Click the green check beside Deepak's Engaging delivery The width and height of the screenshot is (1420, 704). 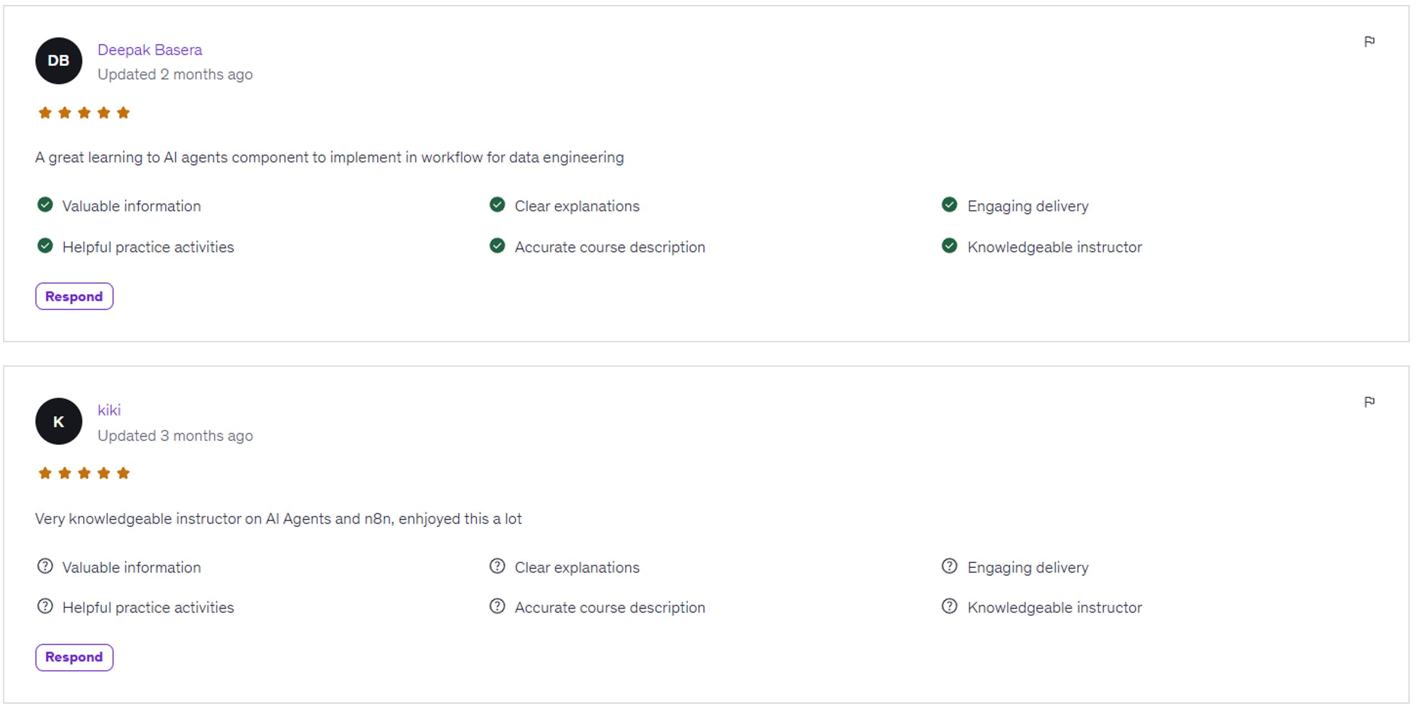pyautogui.click(x=949, y=205)
